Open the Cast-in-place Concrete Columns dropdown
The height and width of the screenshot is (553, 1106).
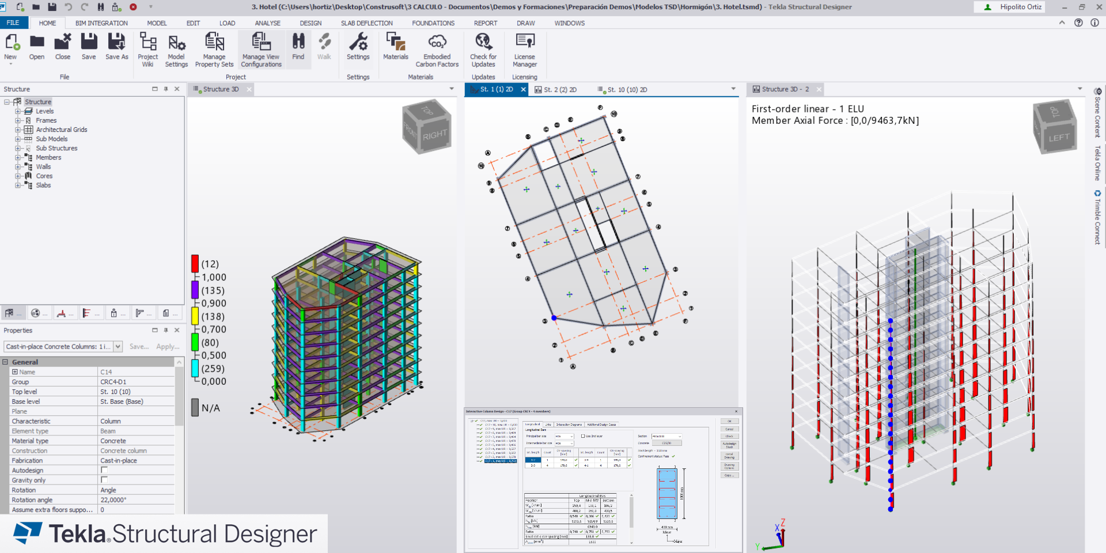tap(118, 346)
